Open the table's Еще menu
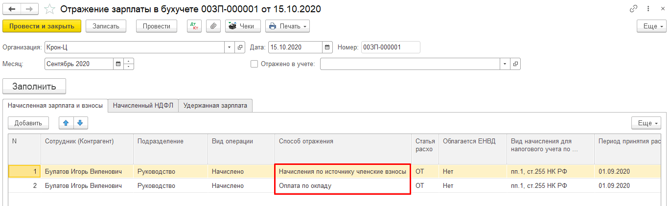The width and height of the screenshot is (672, 206). [x=647, y=123]
